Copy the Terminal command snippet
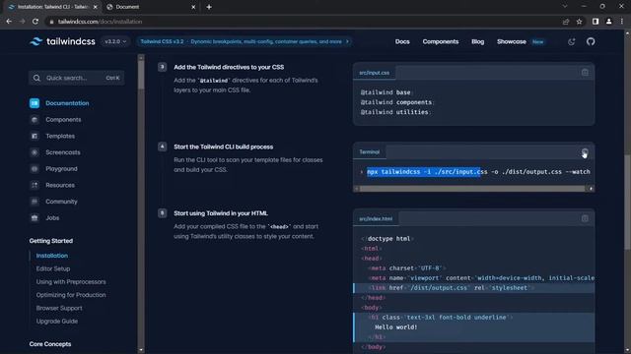Image resolution: width=631 pixels, height=354 pixels. (x=585, y=152)
